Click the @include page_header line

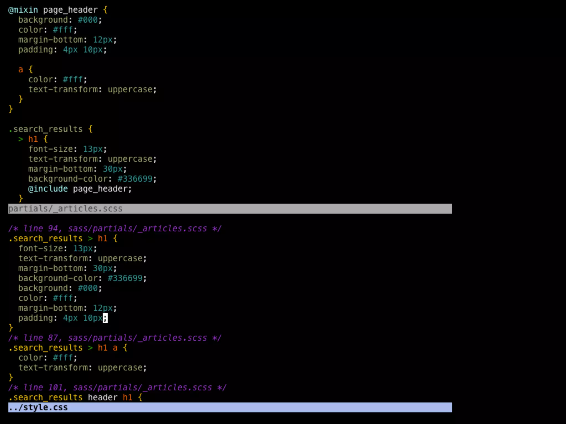tap(80, 189)
